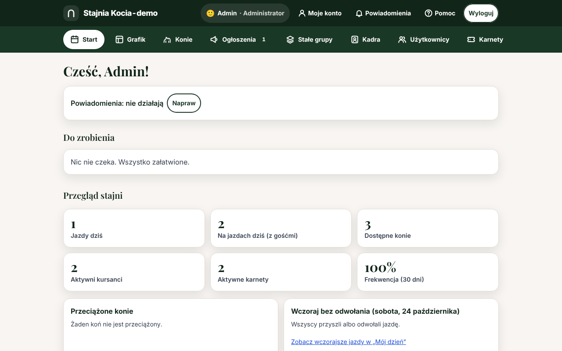
Task: Click the "Żaden koń nie jest przeciążony." text
Action: click(x=116, y=324)
